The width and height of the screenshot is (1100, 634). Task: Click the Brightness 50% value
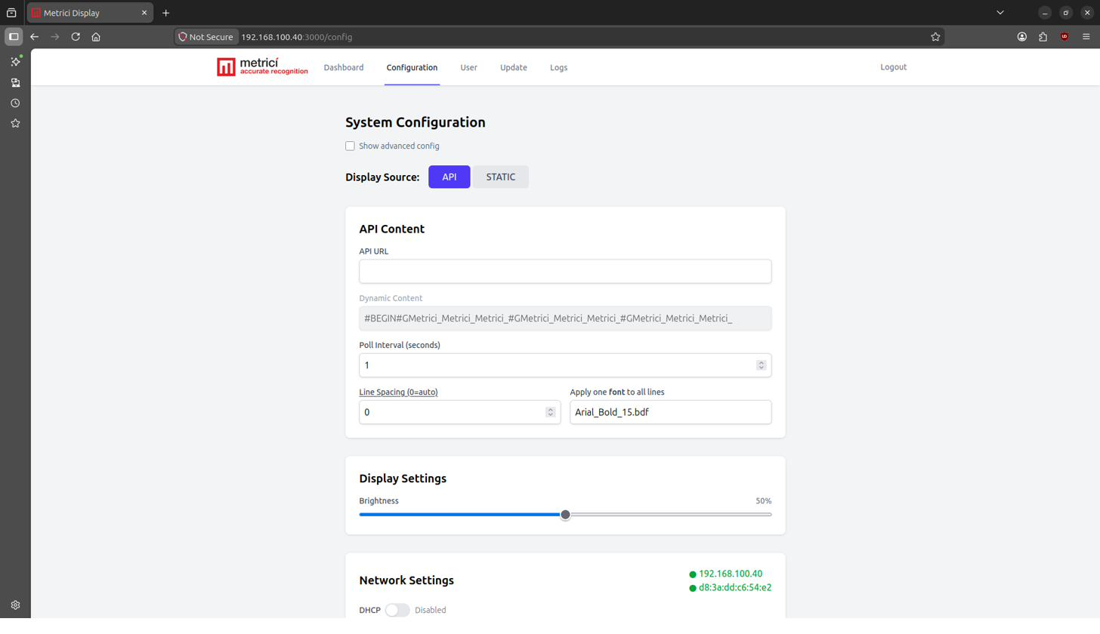coord(763,501)
